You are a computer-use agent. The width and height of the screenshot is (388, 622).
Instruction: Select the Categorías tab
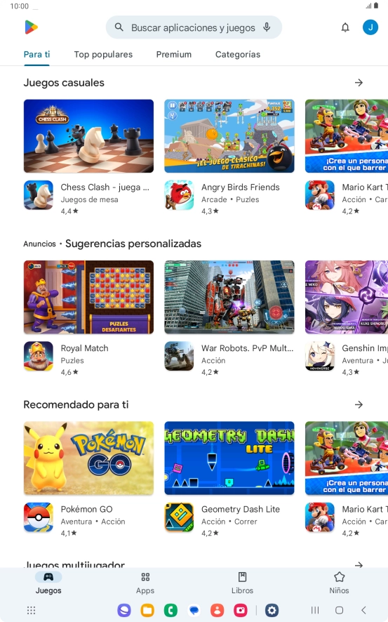[238, 54]
